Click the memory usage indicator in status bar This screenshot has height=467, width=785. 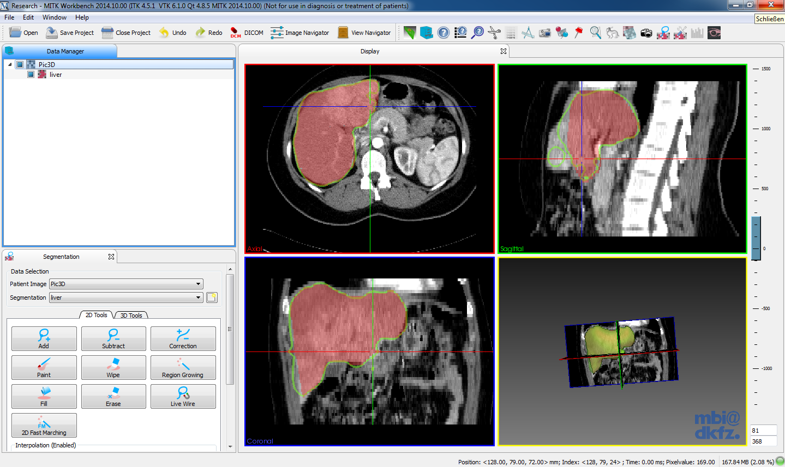point(748,462)
